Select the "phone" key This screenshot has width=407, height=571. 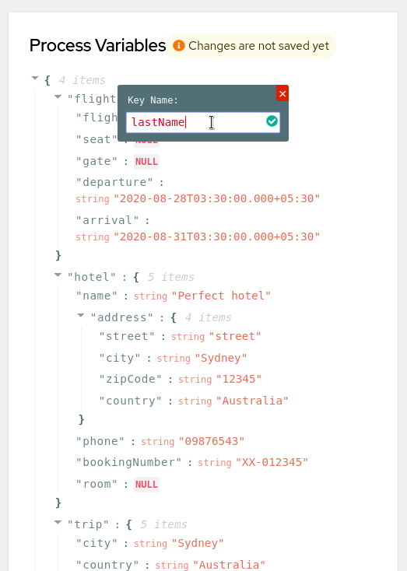pos(100,441)
